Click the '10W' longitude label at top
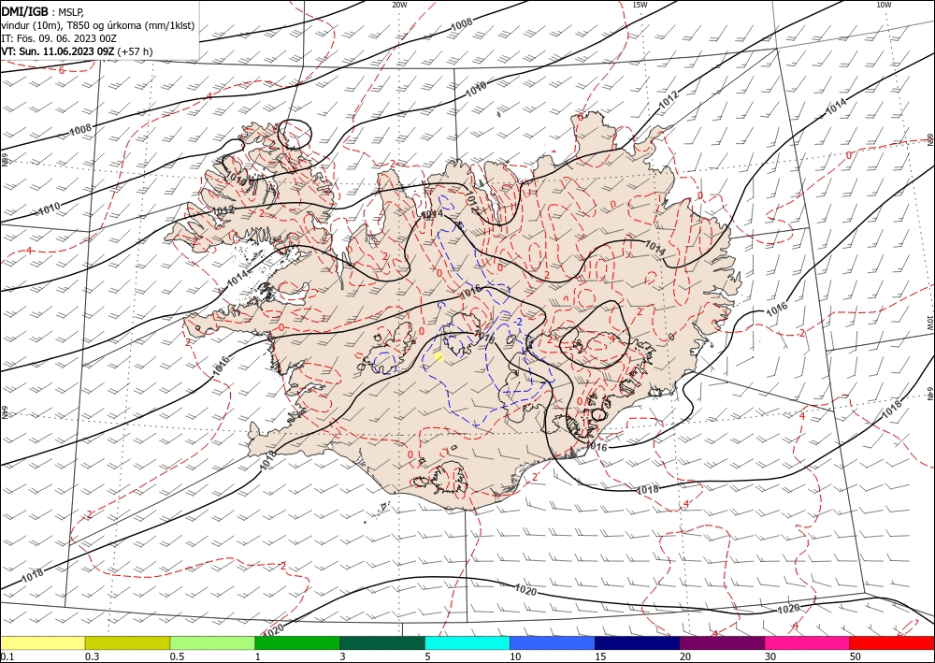 tap(884, 5)
